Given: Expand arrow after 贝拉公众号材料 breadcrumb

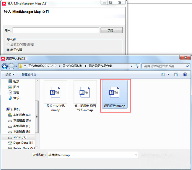Looking at the screenshot, I should coord(86,66).
